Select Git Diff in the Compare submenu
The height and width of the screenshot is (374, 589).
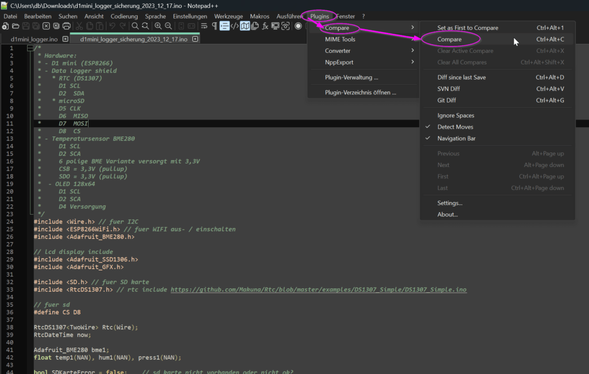[x=498, y=100]
